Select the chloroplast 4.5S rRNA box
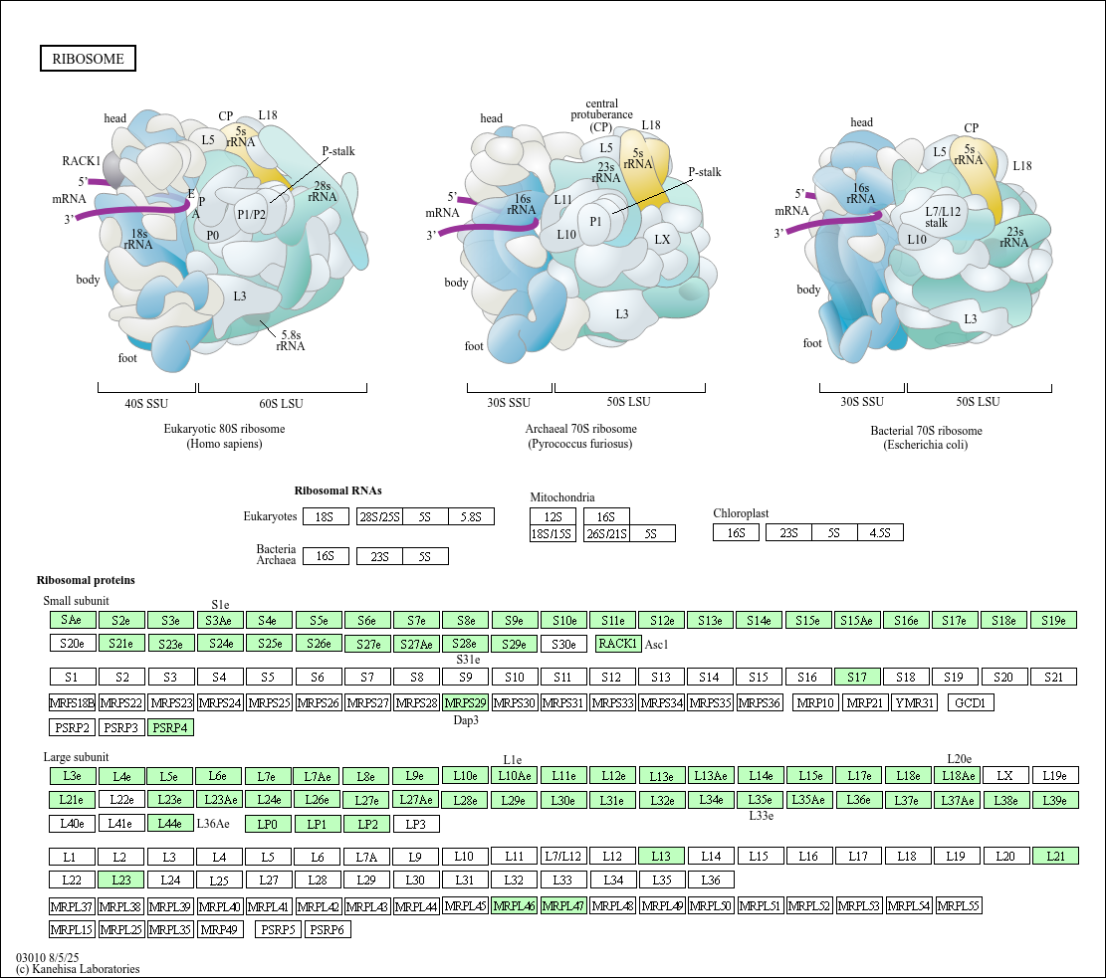The width and height of the screenshot is (1106, 978). (x=880, y=533)
